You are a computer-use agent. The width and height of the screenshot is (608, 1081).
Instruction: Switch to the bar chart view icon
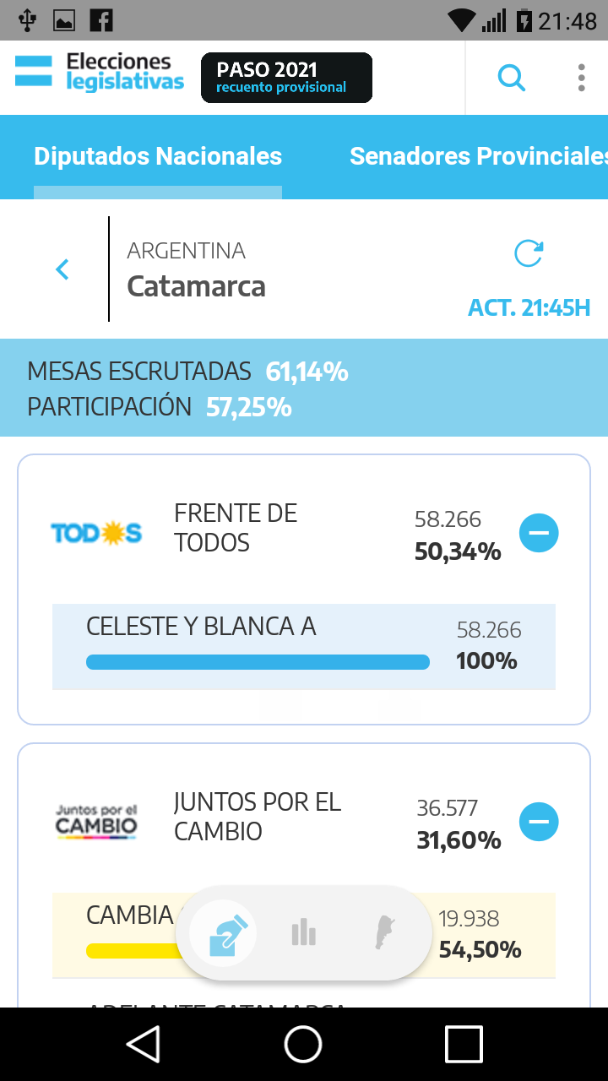pyautogui.click(x=303, y=933)
